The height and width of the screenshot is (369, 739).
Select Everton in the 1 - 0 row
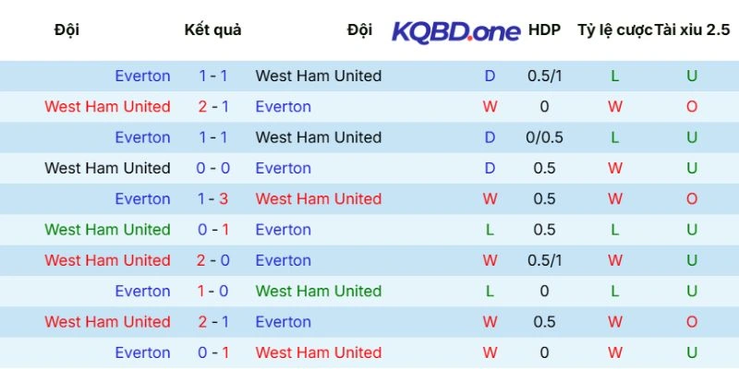coord(142,292)
